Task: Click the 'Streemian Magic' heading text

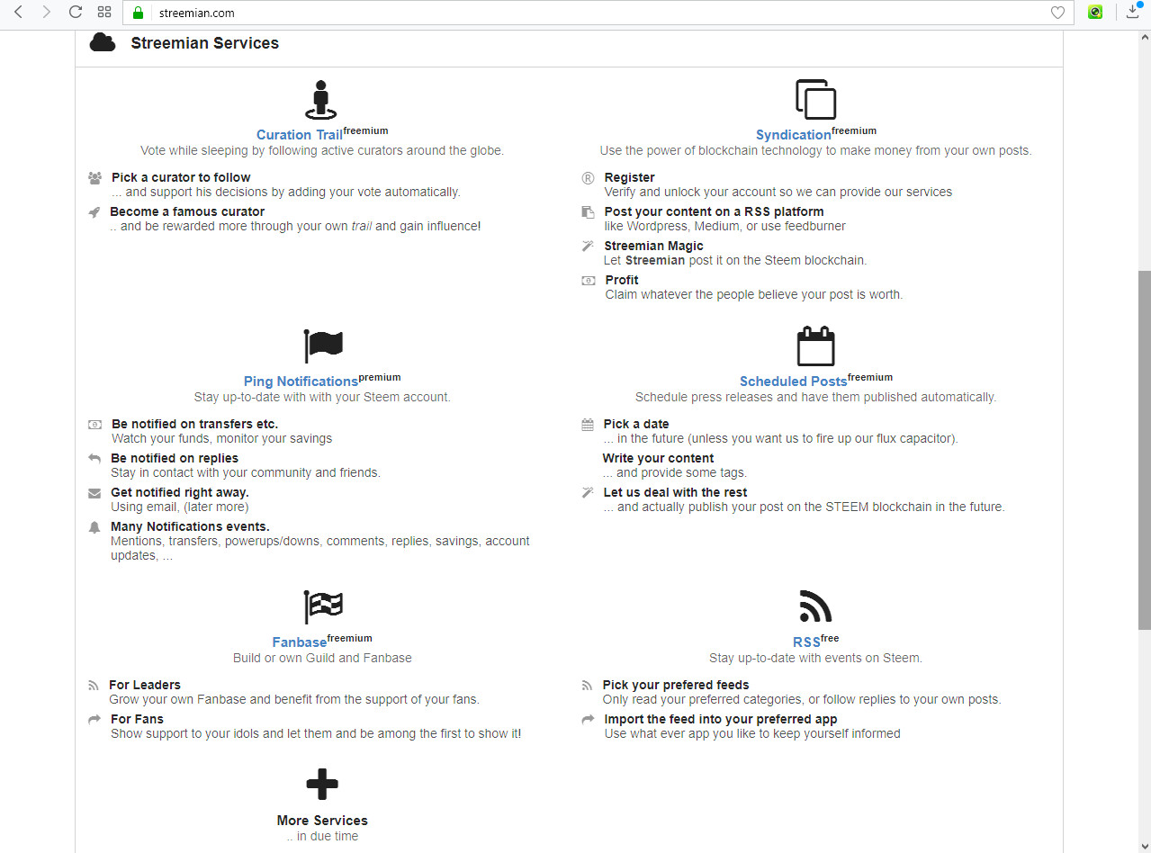Action: [x=654, y=247]
